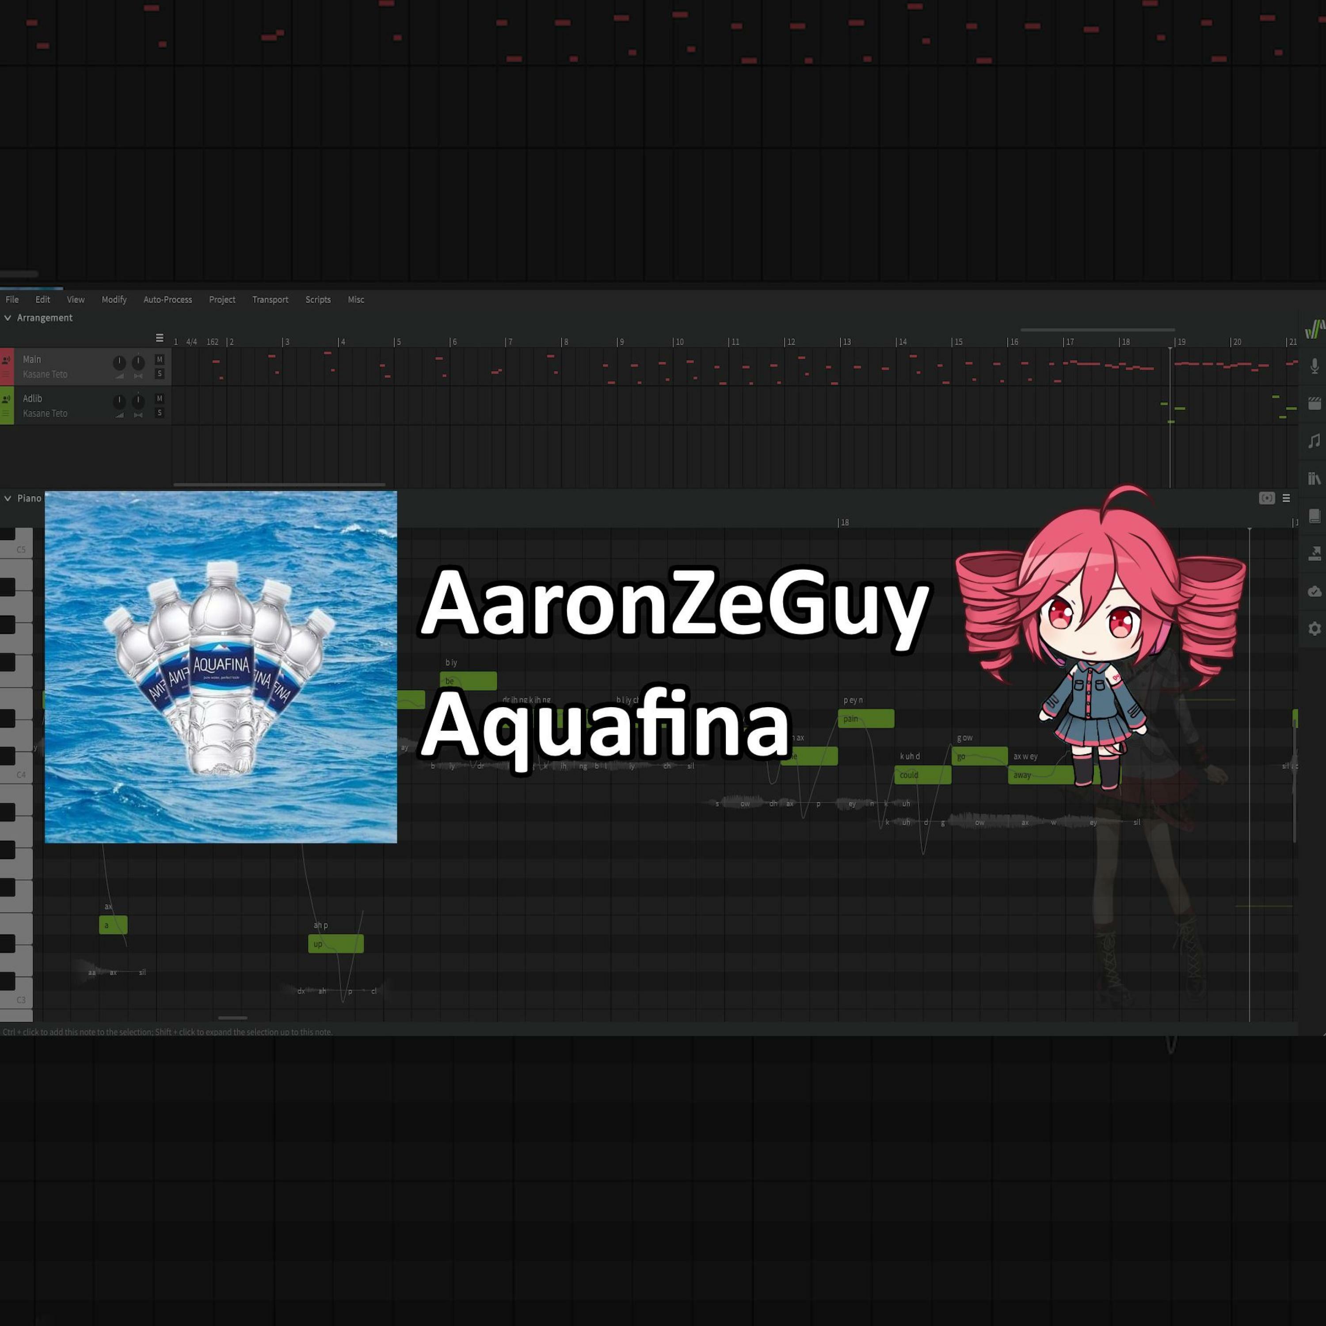Select the 'pain' note in piano roll
This screenshot has width=1326, height=1326.
point(865,719)
